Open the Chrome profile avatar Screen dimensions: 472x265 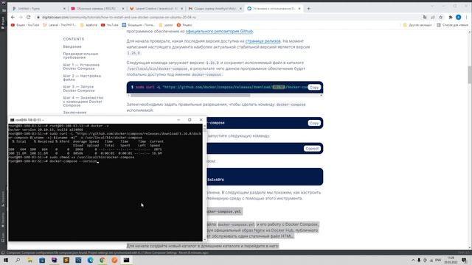pyautogui.click(x=459, y=18)
